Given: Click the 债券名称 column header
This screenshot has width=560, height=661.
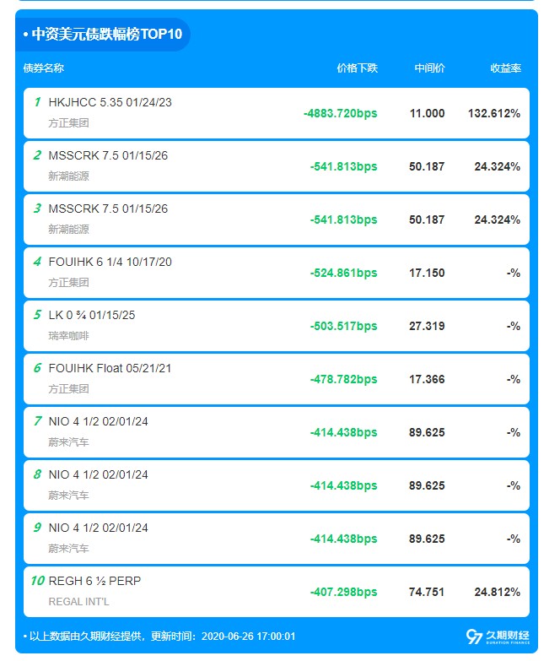Looking at the screenshot, I should tap(44, 68).
